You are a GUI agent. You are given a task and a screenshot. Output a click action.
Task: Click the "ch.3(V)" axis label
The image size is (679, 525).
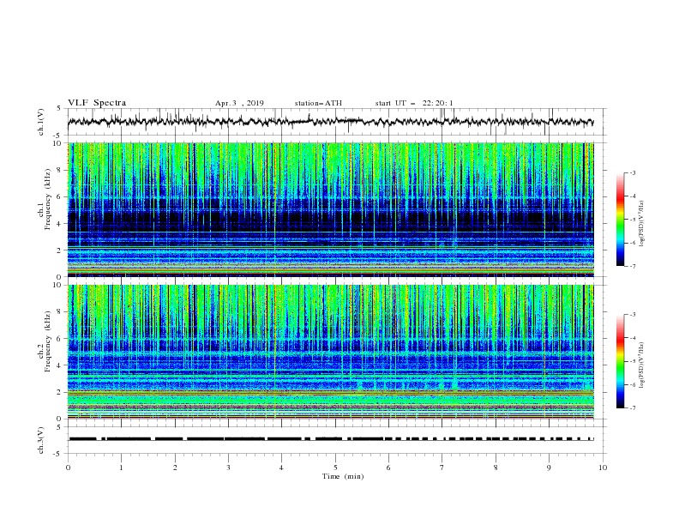(41, 440)
